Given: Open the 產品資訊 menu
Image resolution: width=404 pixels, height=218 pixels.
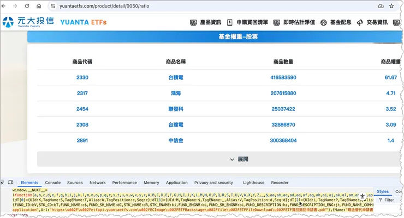Looking at the screenshot, I should [x=211, y=22].
